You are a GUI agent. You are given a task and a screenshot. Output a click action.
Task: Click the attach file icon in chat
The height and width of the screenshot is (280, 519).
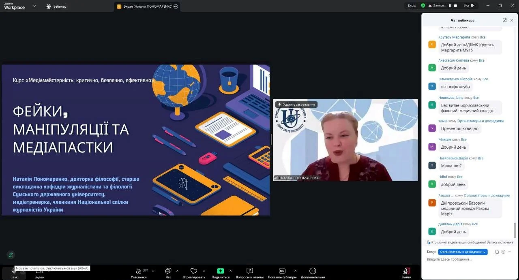click(x=497, y=252)
